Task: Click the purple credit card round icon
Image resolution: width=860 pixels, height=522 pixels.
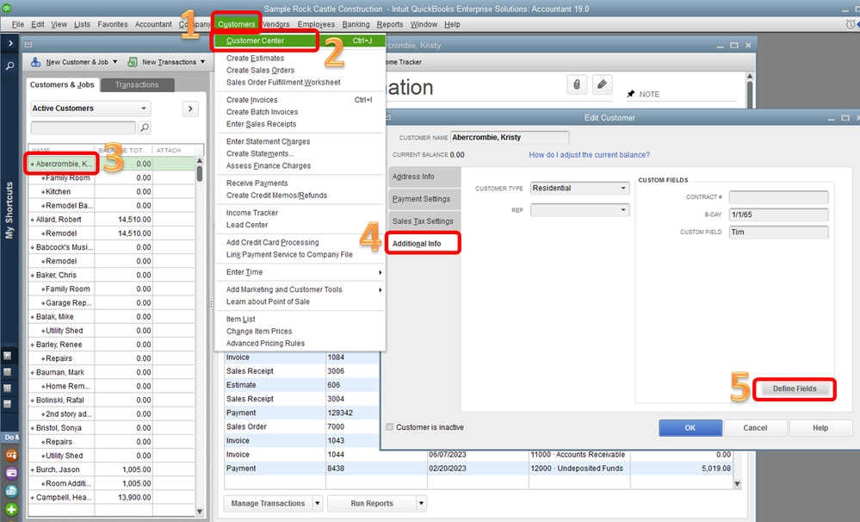Action: click(x=11, y=473)
